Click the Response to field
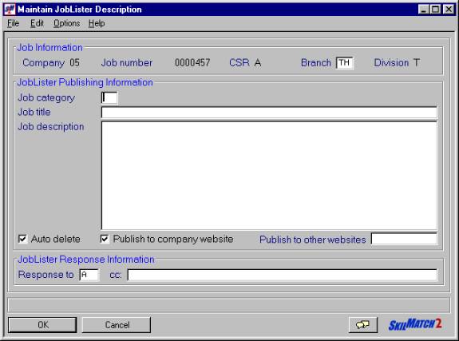This screenshot has width=459, height=341. [89, 275]
